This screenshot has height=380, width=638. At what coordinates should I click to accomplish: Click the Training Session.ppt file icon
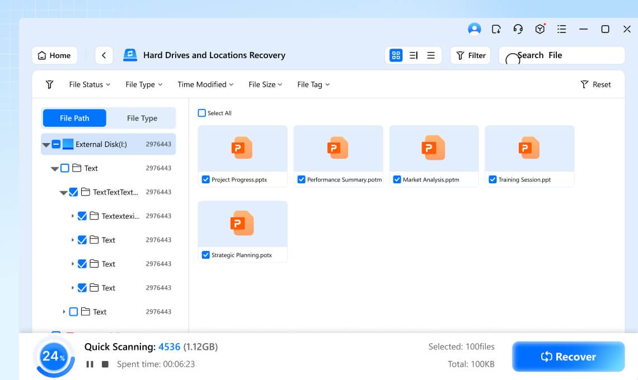click(x=529, y=148)
